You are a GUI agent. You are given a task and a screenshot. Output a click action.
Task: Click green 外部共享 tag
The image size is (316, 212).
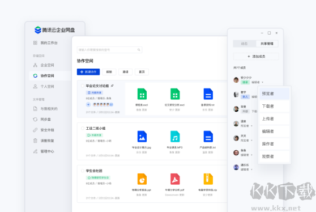[x=95, y=135]
